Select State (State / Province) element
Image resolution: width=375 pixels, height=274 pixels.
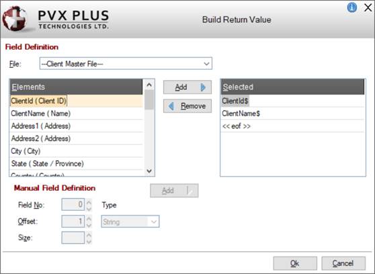76,164
